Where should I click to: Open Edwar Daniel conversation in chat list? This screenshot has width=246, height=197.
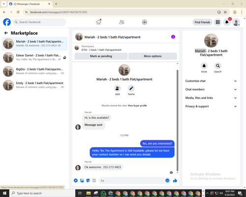(34, 58)
